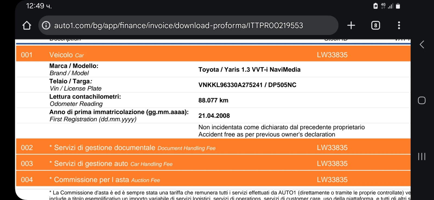Select the Anno di prima immatricolazione label
This screenshot has height=200, width=434.
[119, 112]
